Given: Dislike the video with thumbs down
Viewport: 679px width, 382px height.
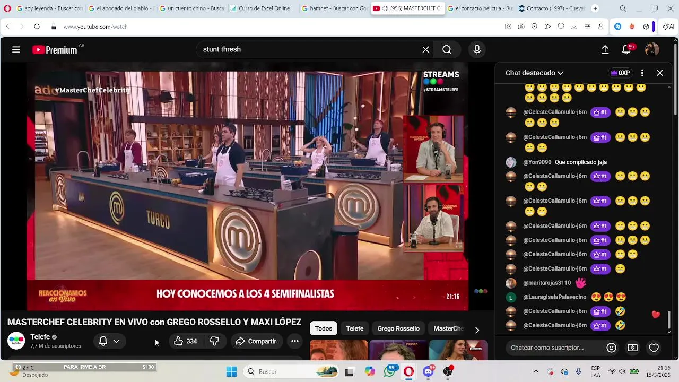Looking at the screenshot, I should tap(214, 341).
